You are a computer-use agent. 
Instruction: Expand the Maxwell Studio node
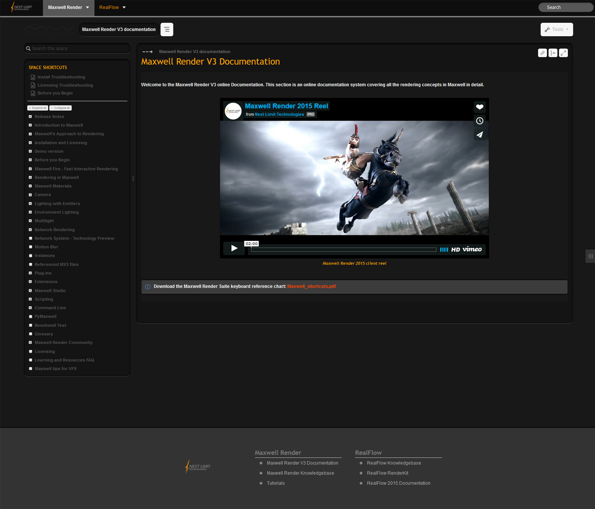pyautogui.click(x=30, y=290)
